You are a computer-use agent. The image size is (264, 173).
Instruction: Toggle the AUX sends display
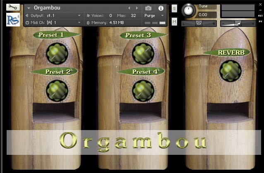(x=260, y=16)
